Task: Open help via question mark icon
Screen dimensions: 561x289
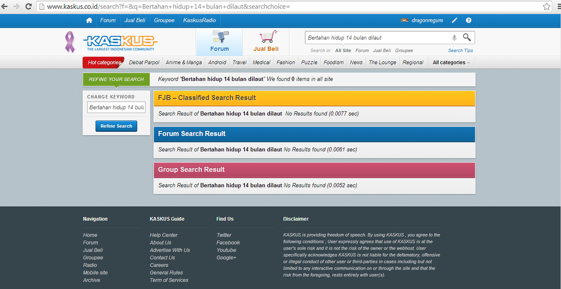Action: pyautogui.click(x=469, y=20)
